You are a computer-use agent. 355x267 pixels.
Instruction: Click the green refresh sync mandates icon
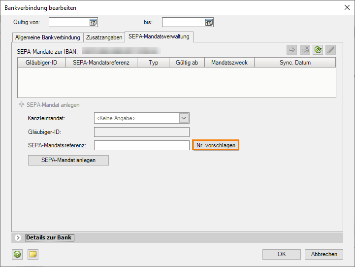pyautogui.click(x=318, y=49)
